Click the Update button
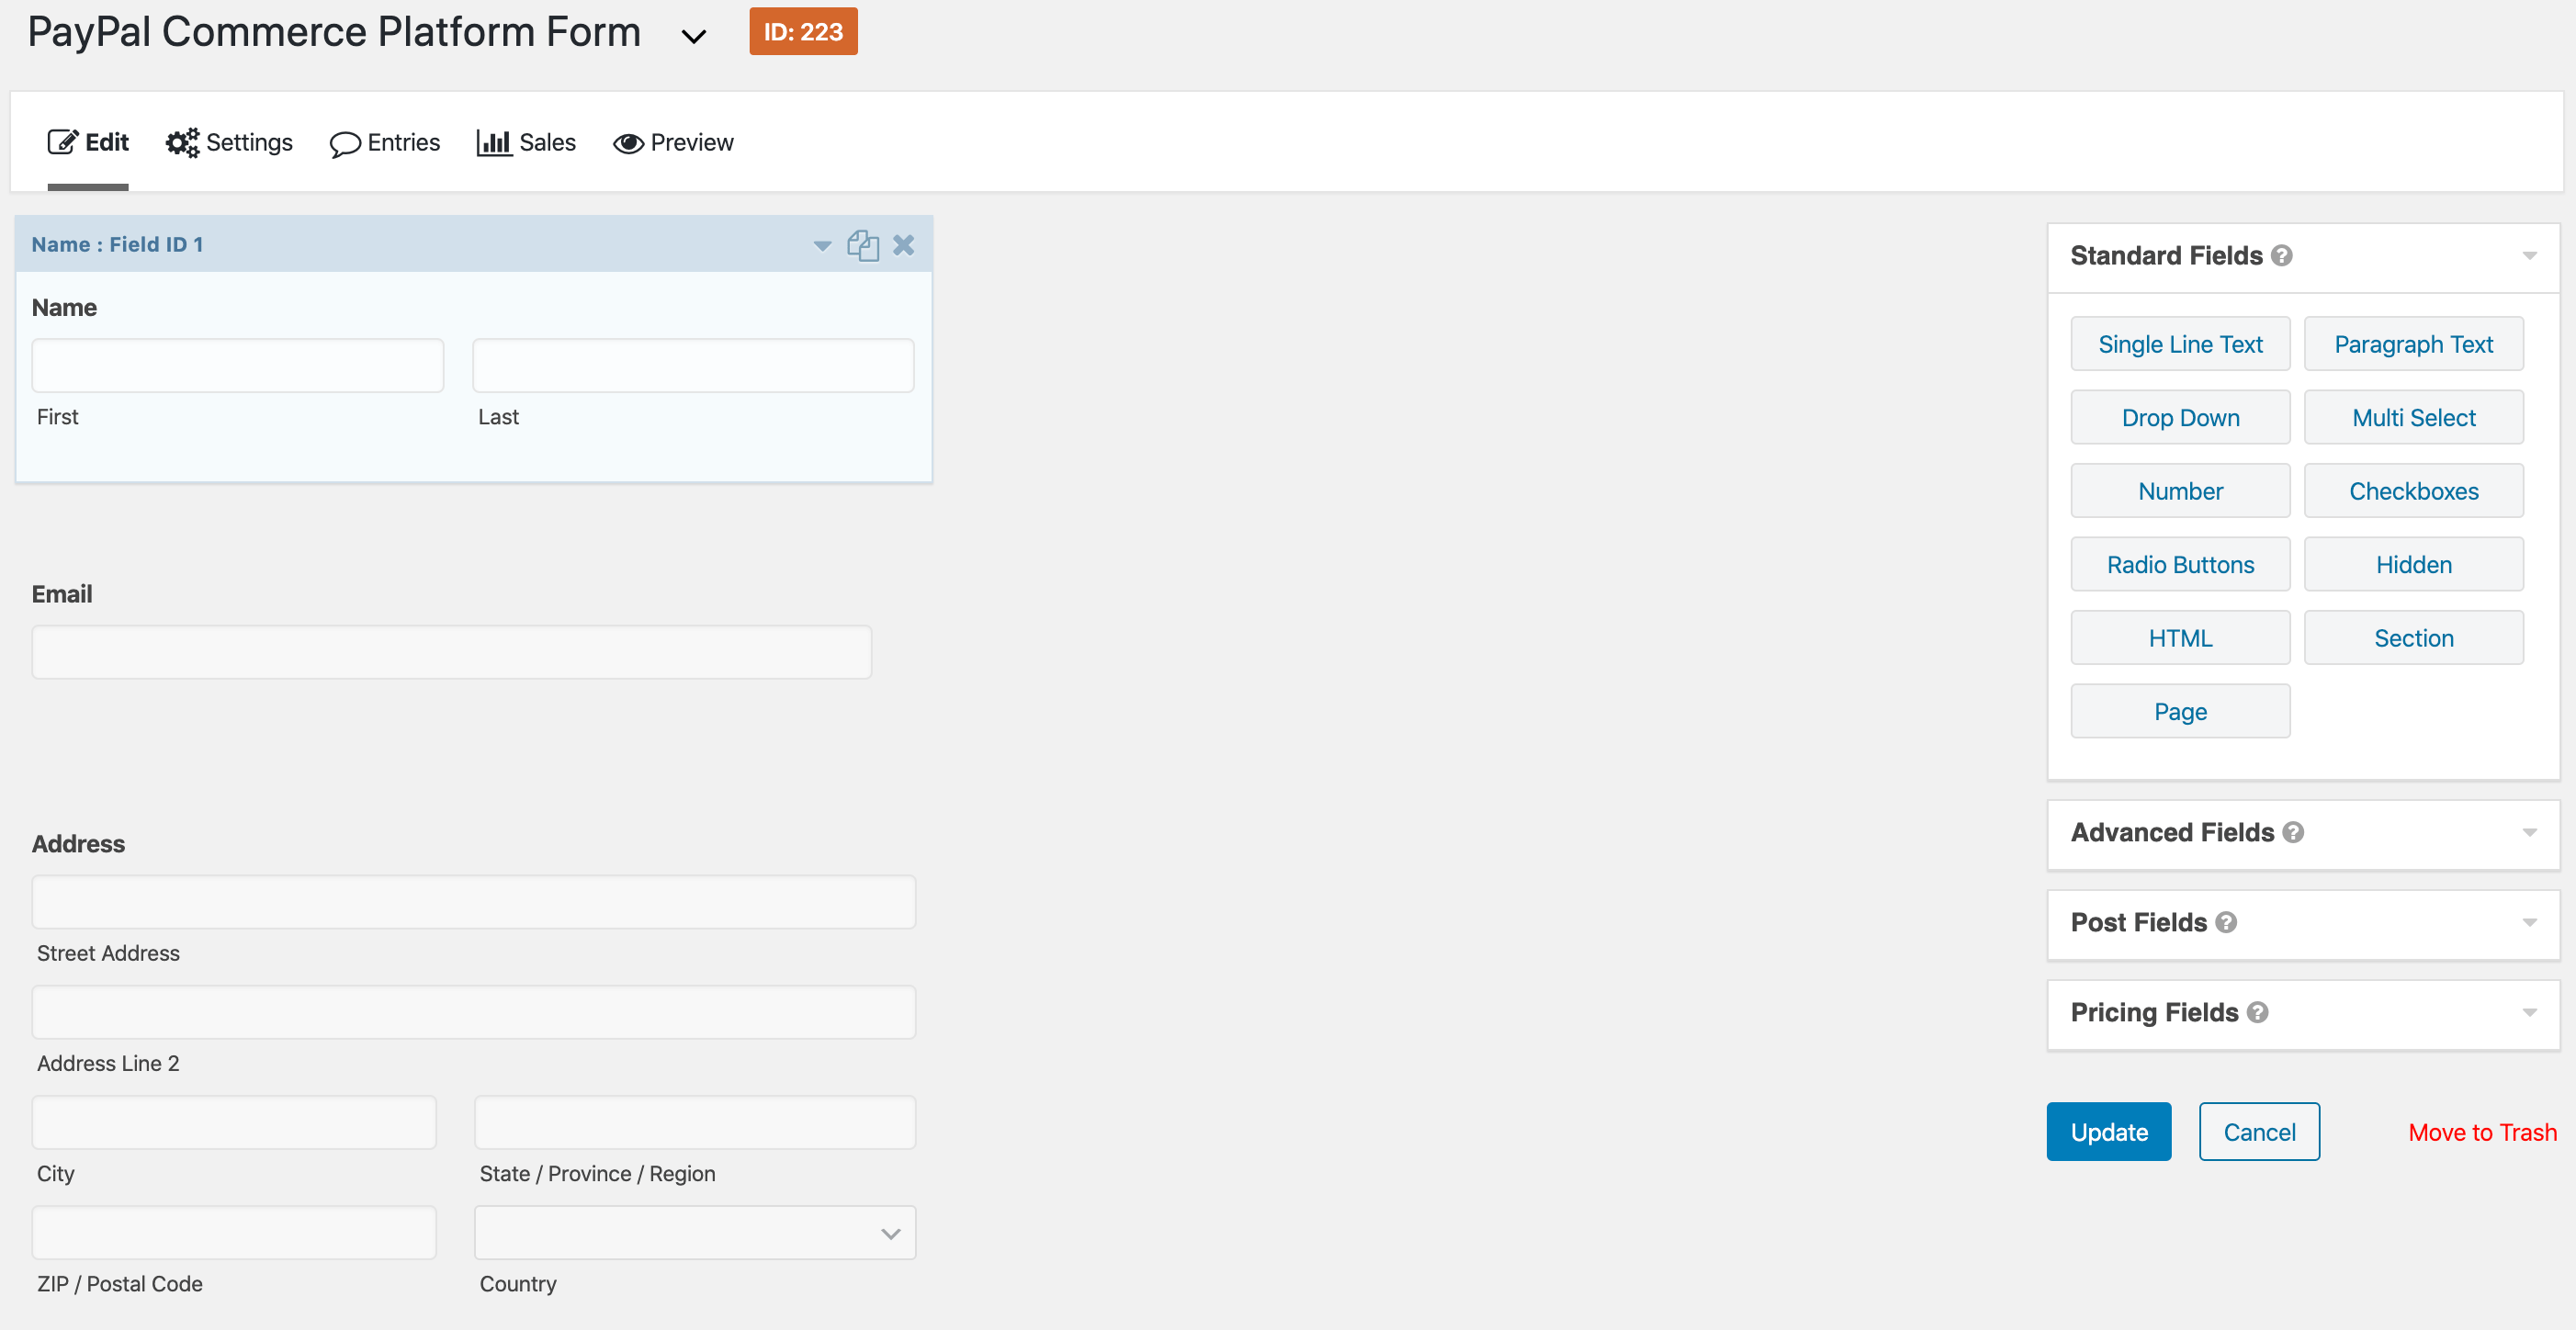This screenshot has height=1330, width=2576. [2108, 1131]
